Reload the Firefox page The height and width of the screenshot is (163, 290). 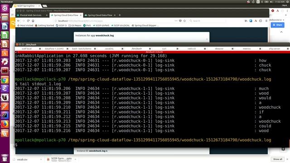tap(28, 21)
